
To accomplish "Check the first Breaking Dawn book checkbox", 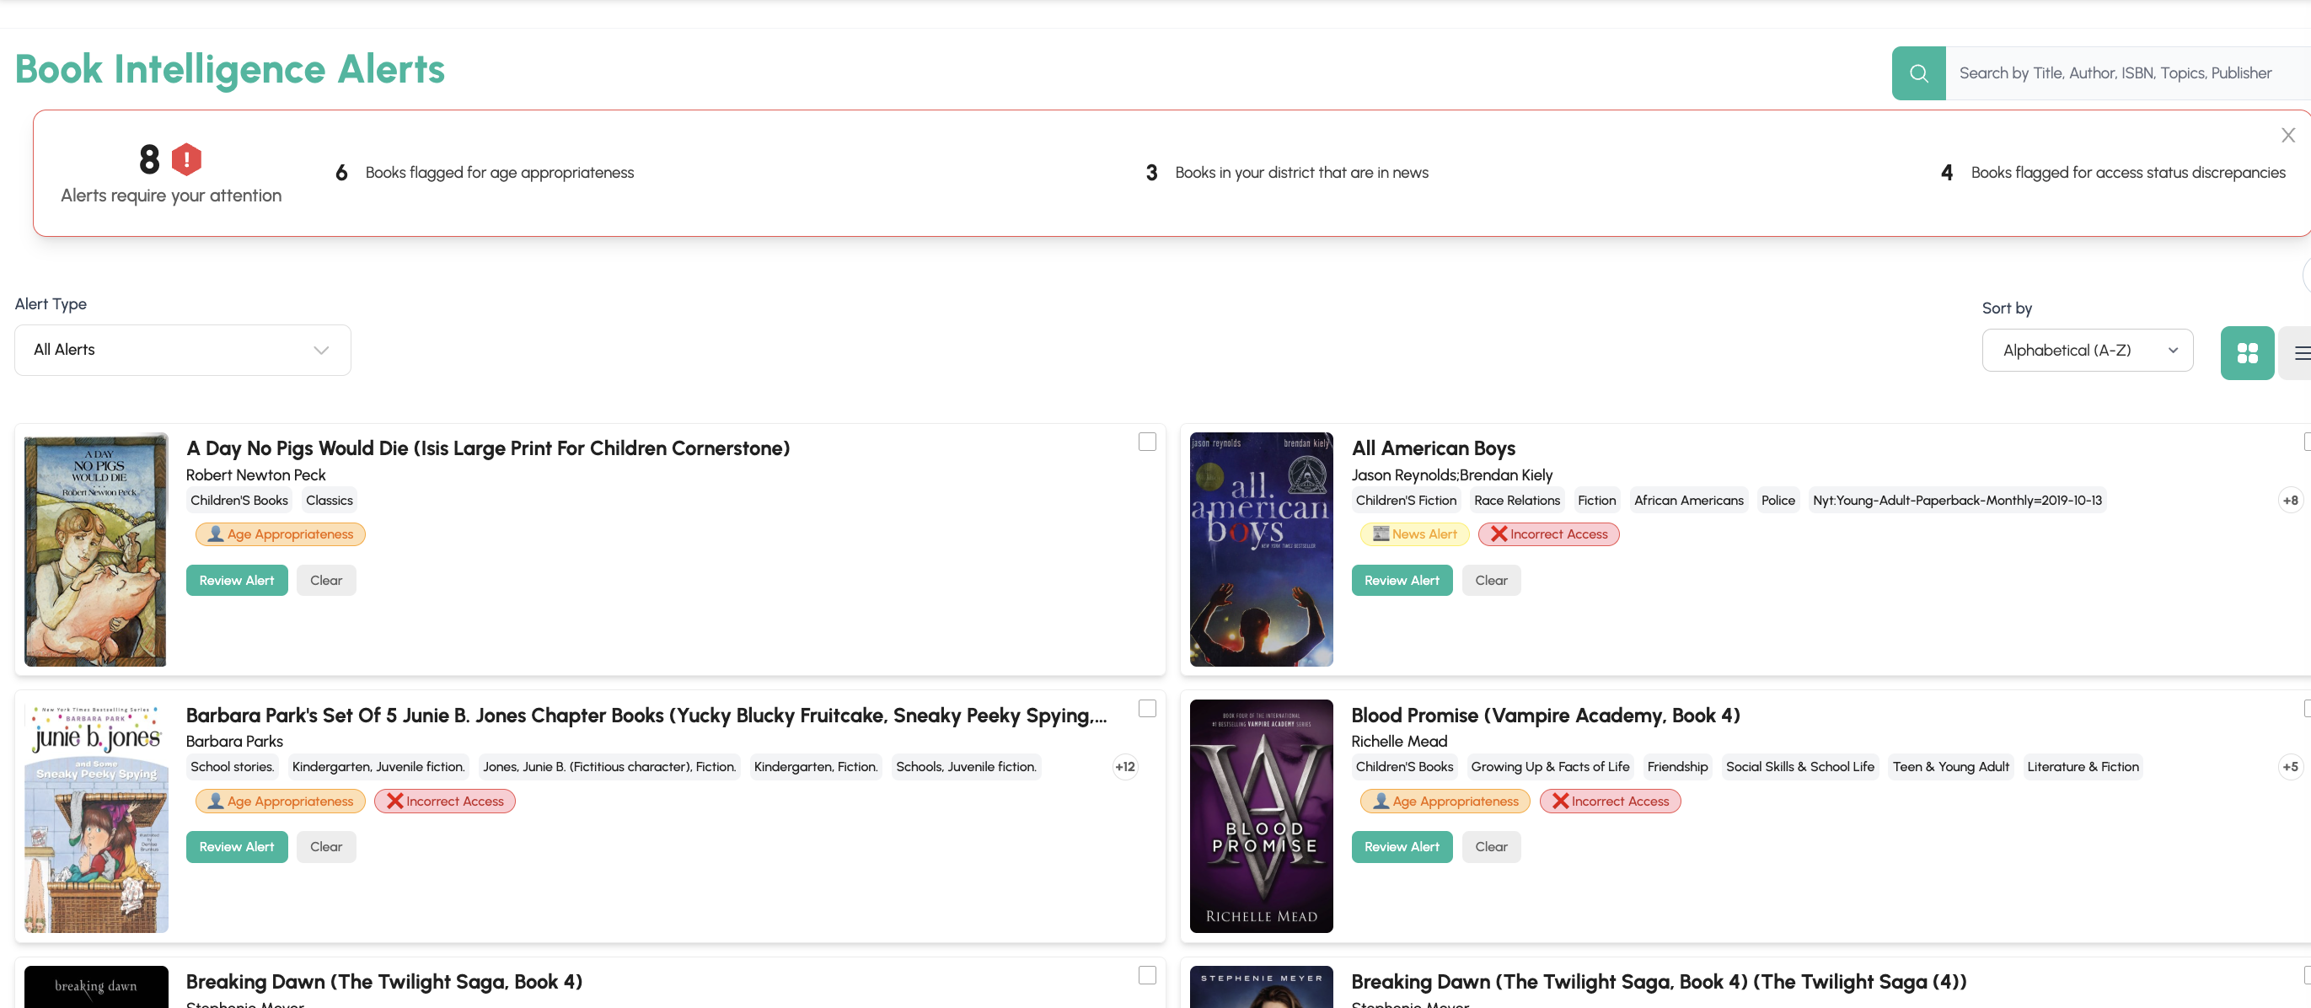I will click(x=1146, y=975).
